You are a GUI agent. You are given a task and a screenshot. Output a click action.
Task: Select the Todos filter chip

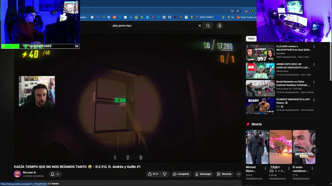pyautogui.click(x=251, y=38)
